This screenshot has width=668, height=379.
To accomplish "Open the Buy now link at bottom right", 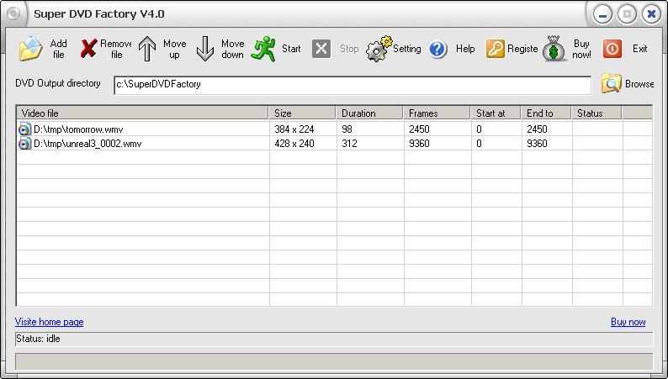I will point(628,322).
